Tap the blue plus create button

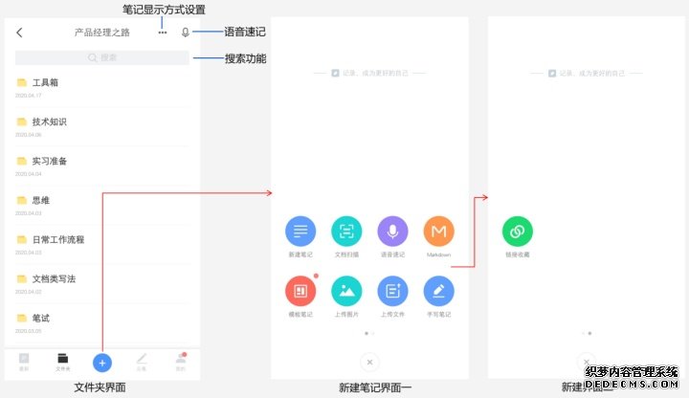point(102,363)
